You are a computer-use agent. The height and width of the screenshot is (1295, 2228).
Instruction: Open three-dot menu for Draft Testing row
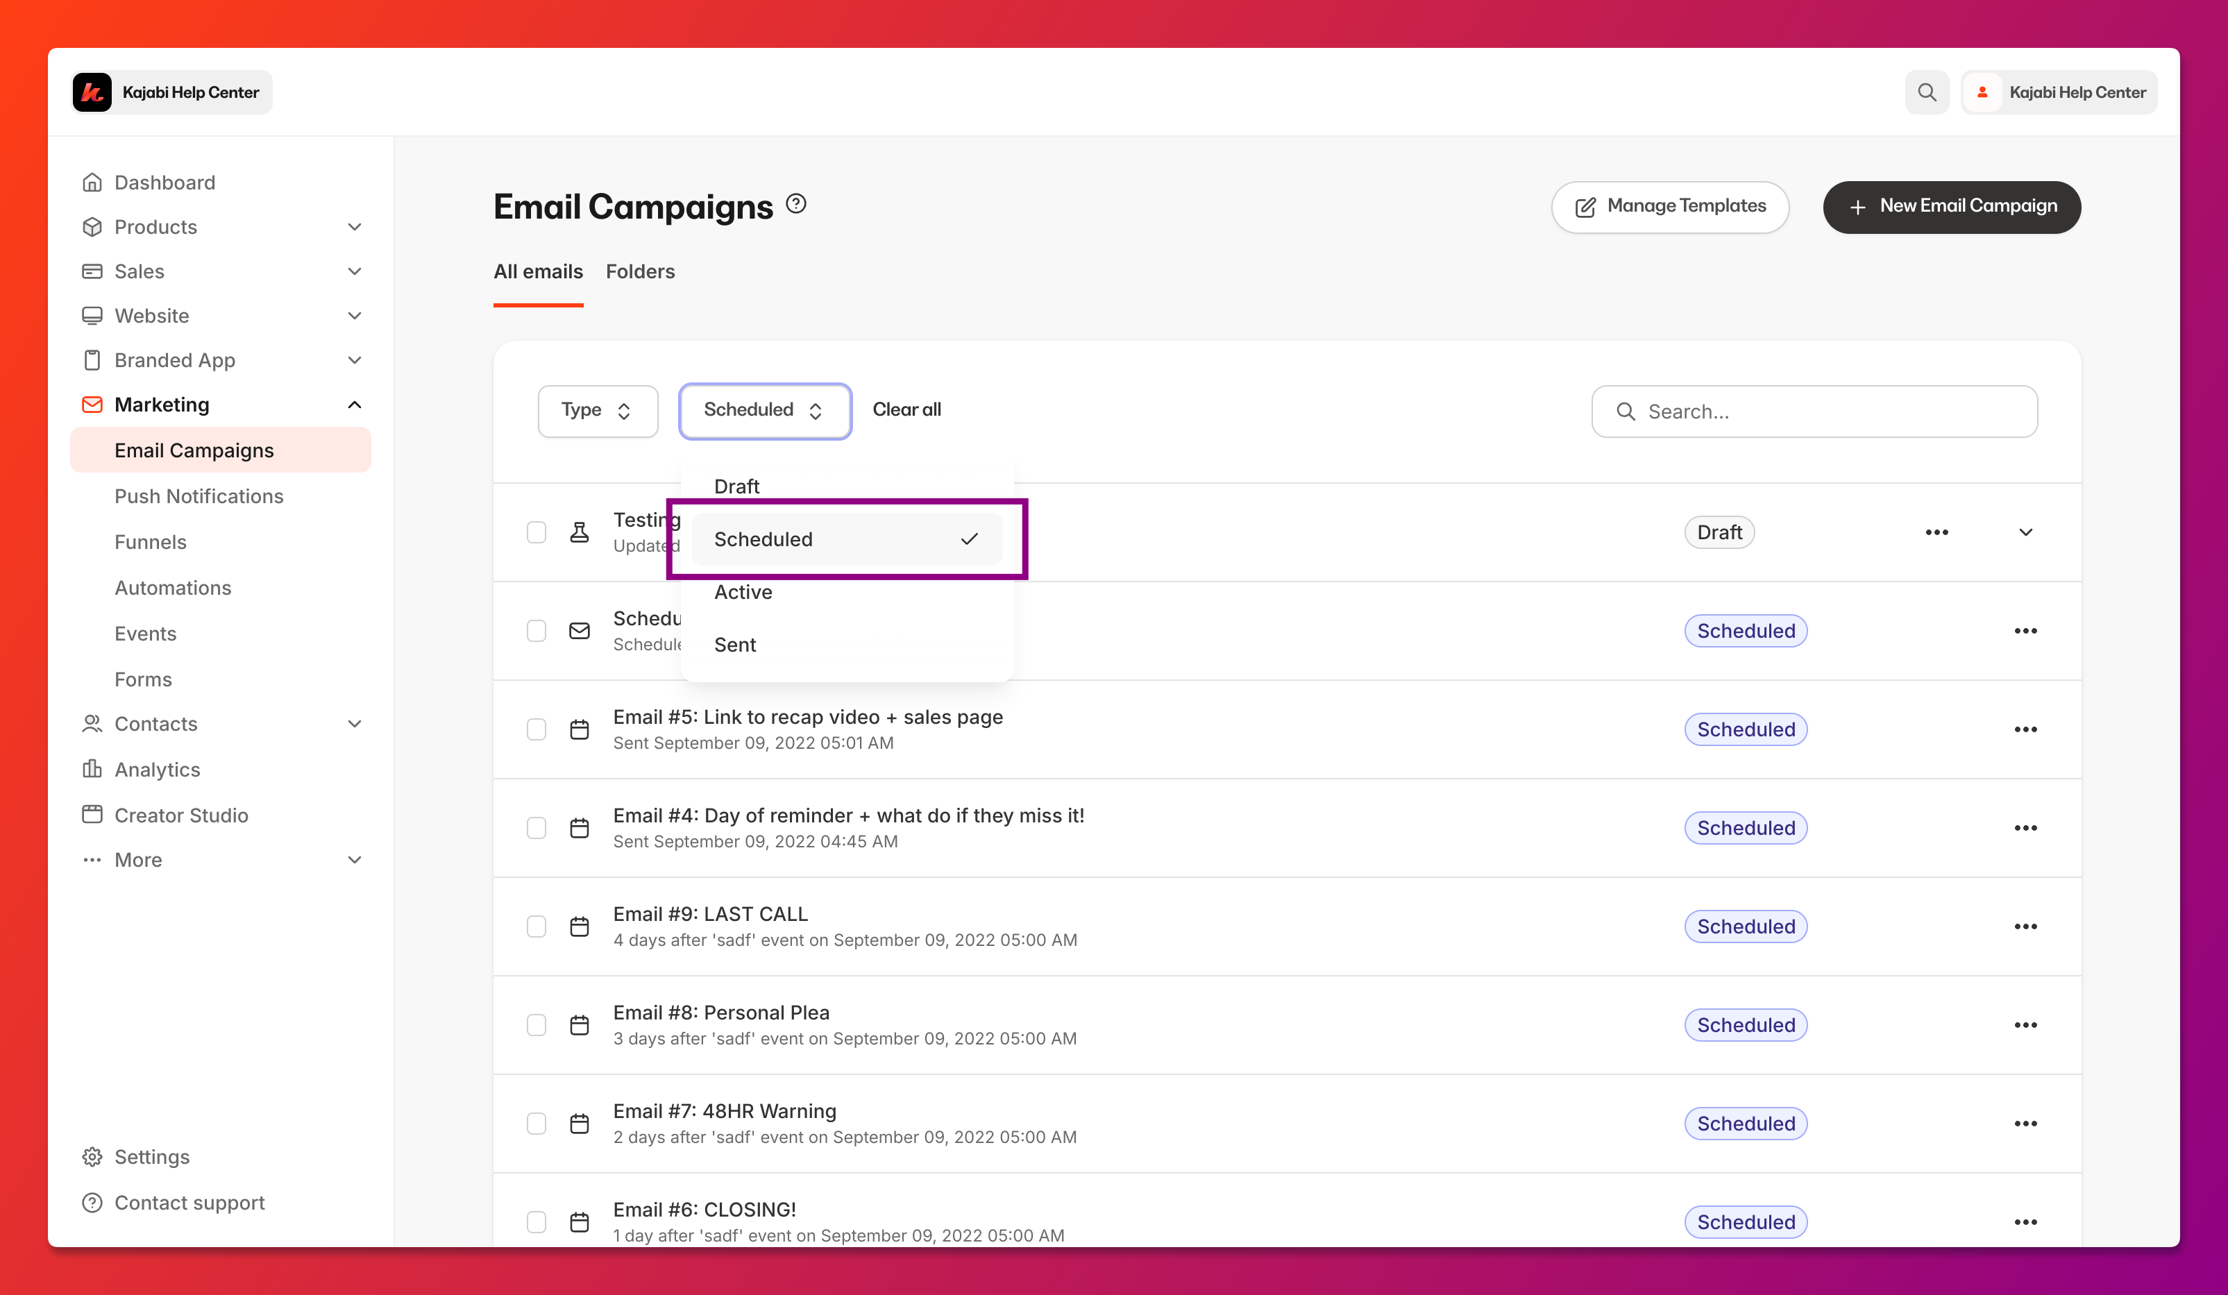click(x=1936, y=532)
